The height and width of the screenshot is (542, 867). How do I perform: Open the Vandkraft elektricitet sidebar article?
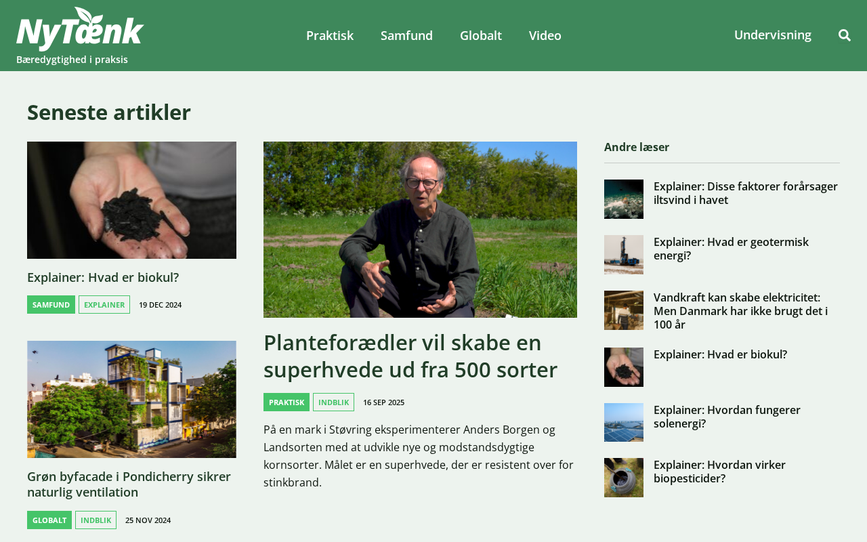point(741,311)
